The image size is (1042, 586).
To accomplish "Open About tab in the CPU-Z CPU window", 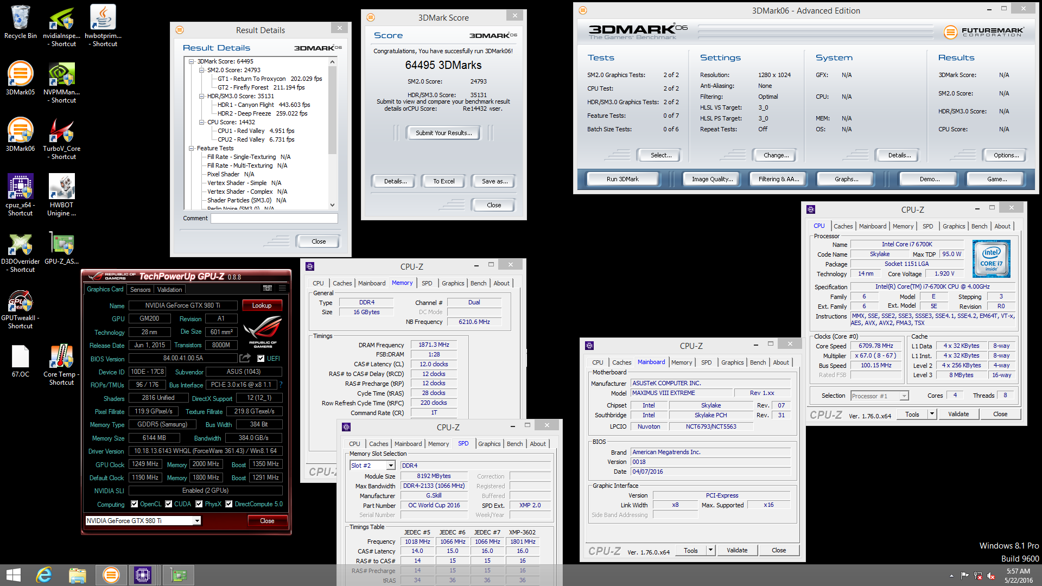I will click(1002, 226).
